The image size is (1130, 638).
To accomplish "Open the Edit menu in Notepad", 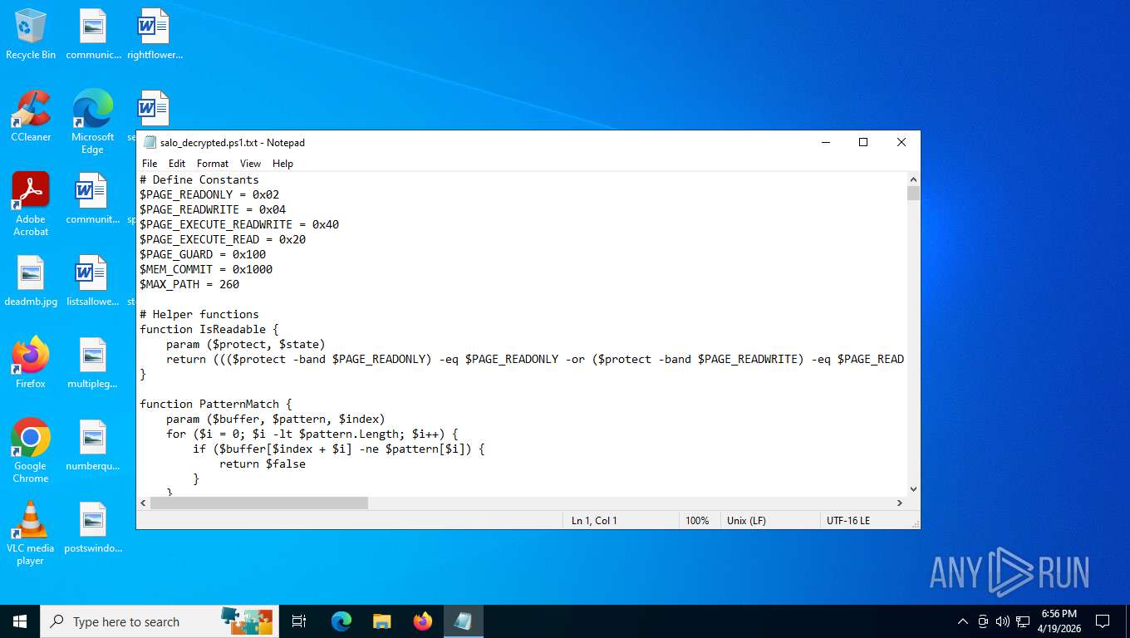I will [x=177, y=164].
